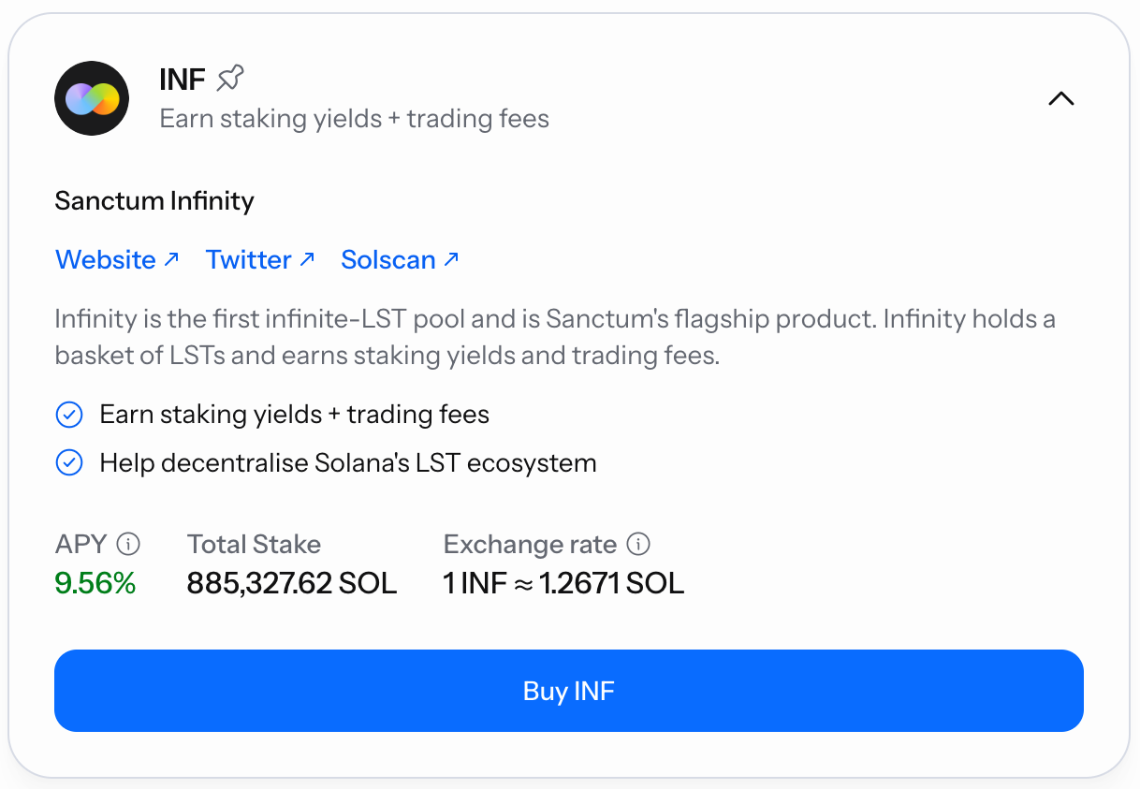Click the Earn staking yields subtitle text
The height and width of the screenshot is (789, 1140).
(355, 119)
